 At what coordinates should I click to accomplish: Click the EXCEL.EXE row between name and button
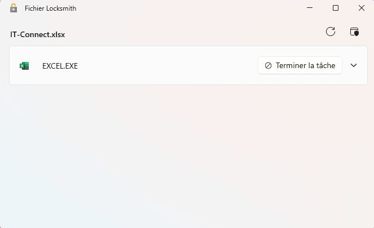[x=169, y=66]
